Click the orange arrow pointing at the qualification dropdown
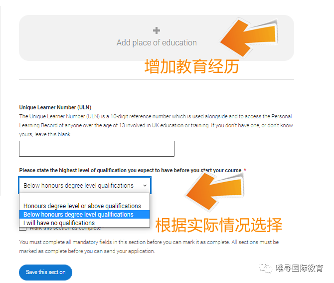Viewport: 334px width, 283px height. coord(215,191)
